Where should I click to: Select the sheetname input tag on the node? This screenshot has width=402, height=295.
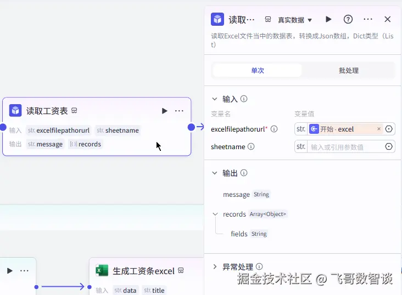point(118,131)
